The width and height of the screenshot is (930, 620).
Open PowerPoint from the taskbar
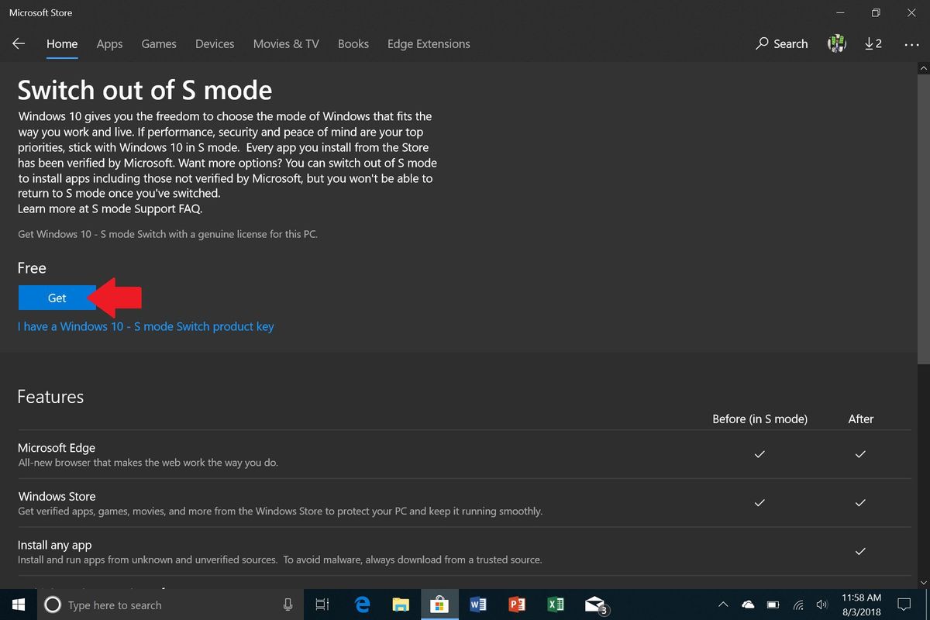tap(517, 604)
